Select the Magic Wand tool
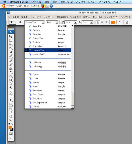This screenshot has width=132, height=144. (x=11, y=48)
